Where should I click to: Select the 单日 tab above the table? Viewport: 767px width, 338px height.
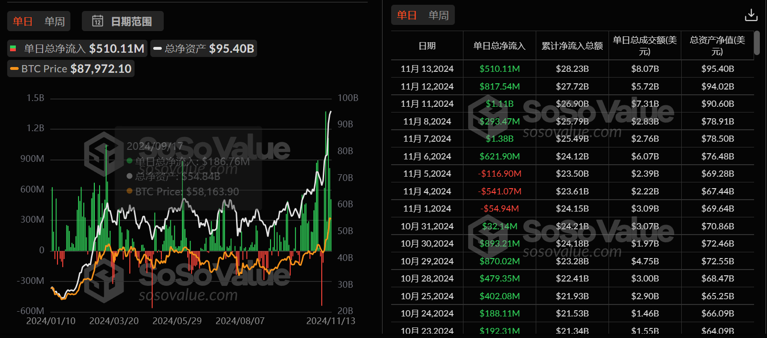406,15
